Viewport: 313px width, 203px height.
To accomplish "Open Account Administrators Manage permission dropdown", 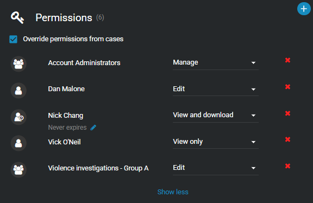I will pos(216,63).
